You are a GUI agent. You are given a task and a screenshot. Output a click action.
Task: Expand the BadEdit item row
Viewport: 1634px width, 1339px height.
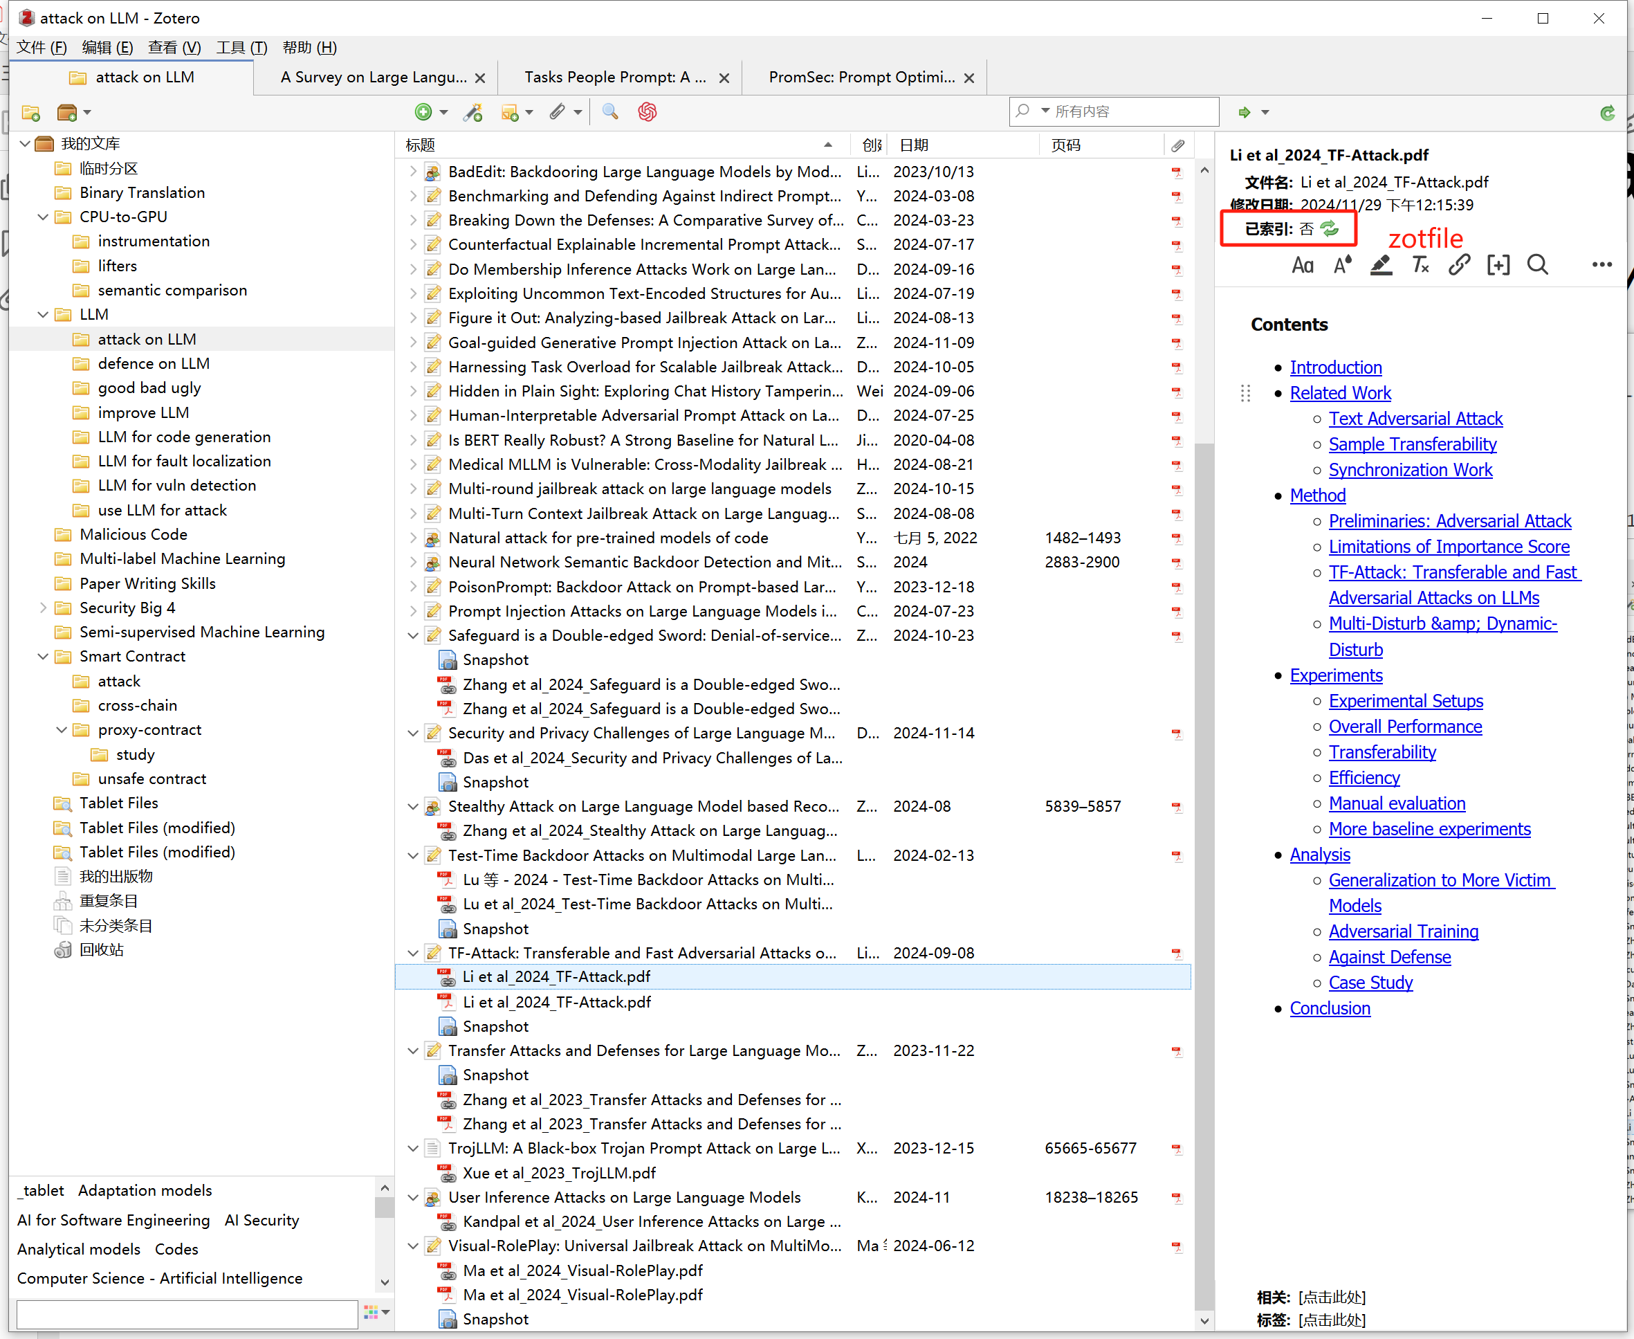tap(413, 172)
